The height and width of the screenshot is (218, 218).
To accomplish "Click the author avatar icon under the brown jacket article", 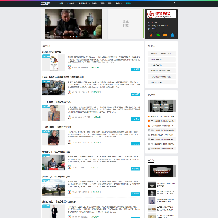I will click(x=70, y=117).
